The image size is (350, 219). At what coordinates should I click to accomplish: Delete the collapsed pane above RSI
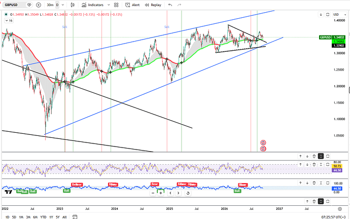(x=314, y=156)
